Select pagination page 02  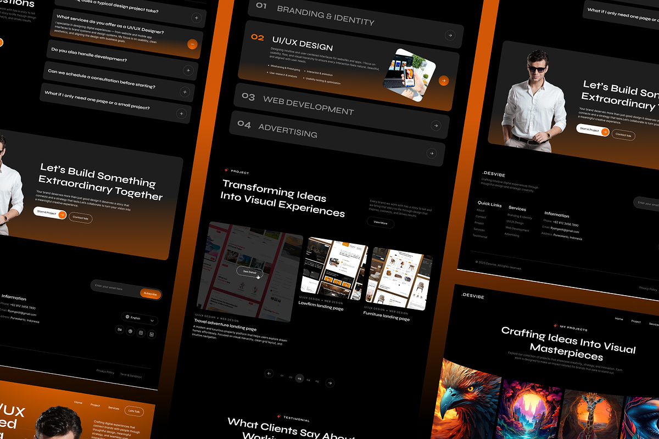tap(291, 376)
